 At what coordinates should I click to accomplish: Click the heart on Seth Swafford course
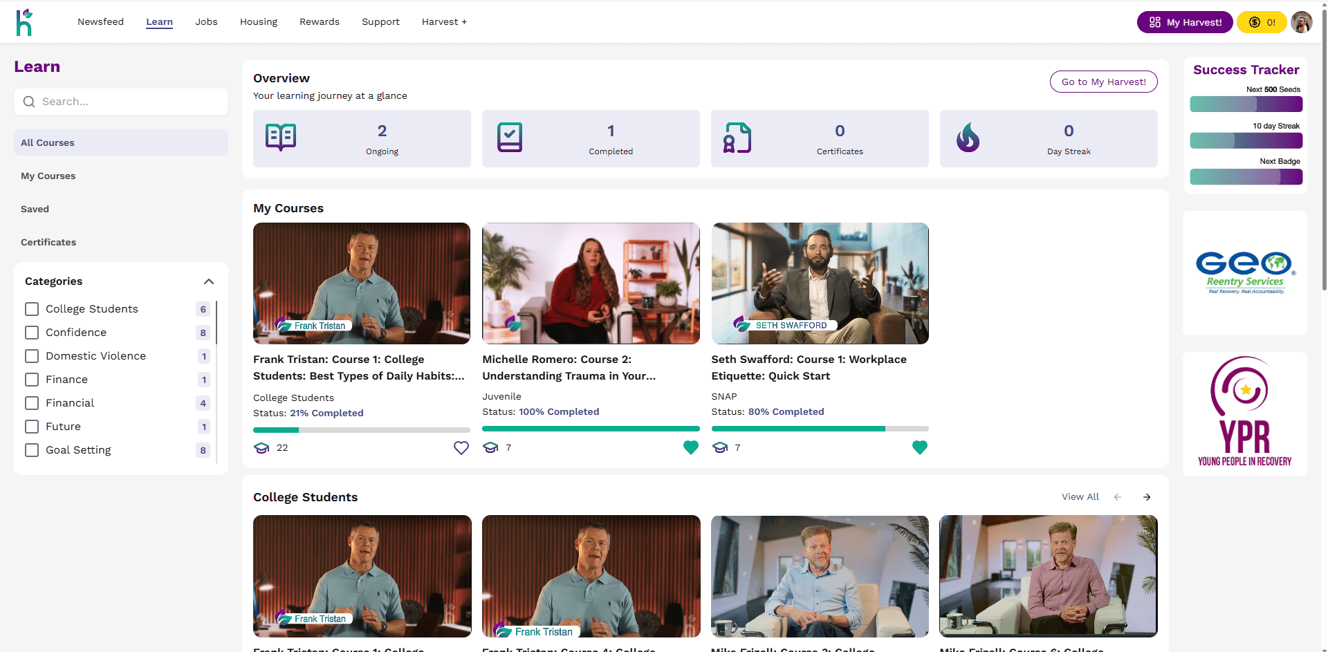click(919, 448)
